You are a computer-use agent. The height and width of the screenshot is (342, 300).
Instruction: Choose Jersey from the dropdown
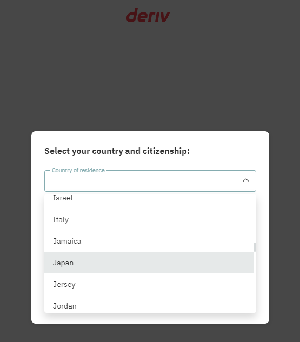click(149, 284)
